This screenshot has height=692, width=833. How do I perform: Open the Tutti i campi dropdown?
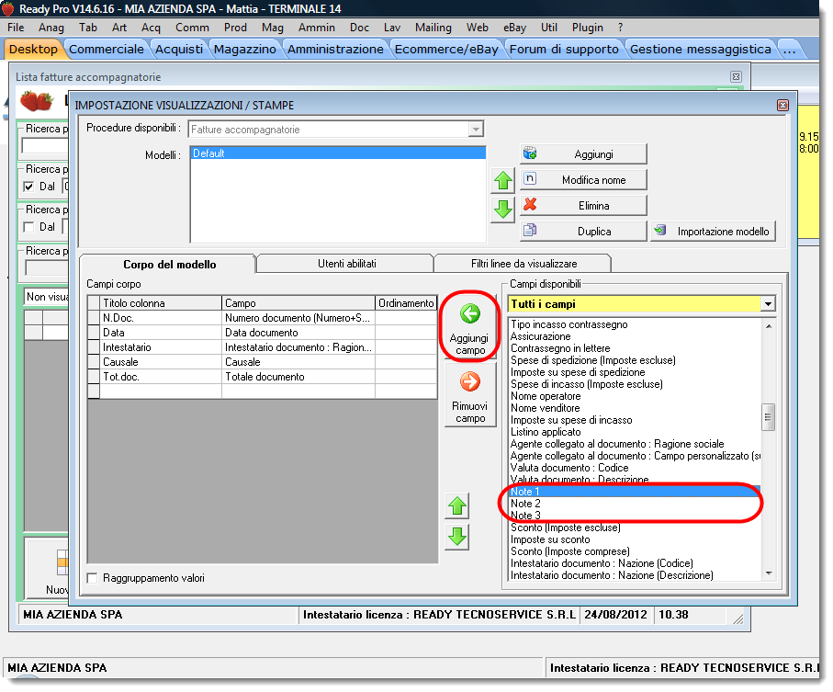click(x=768, y=304)
